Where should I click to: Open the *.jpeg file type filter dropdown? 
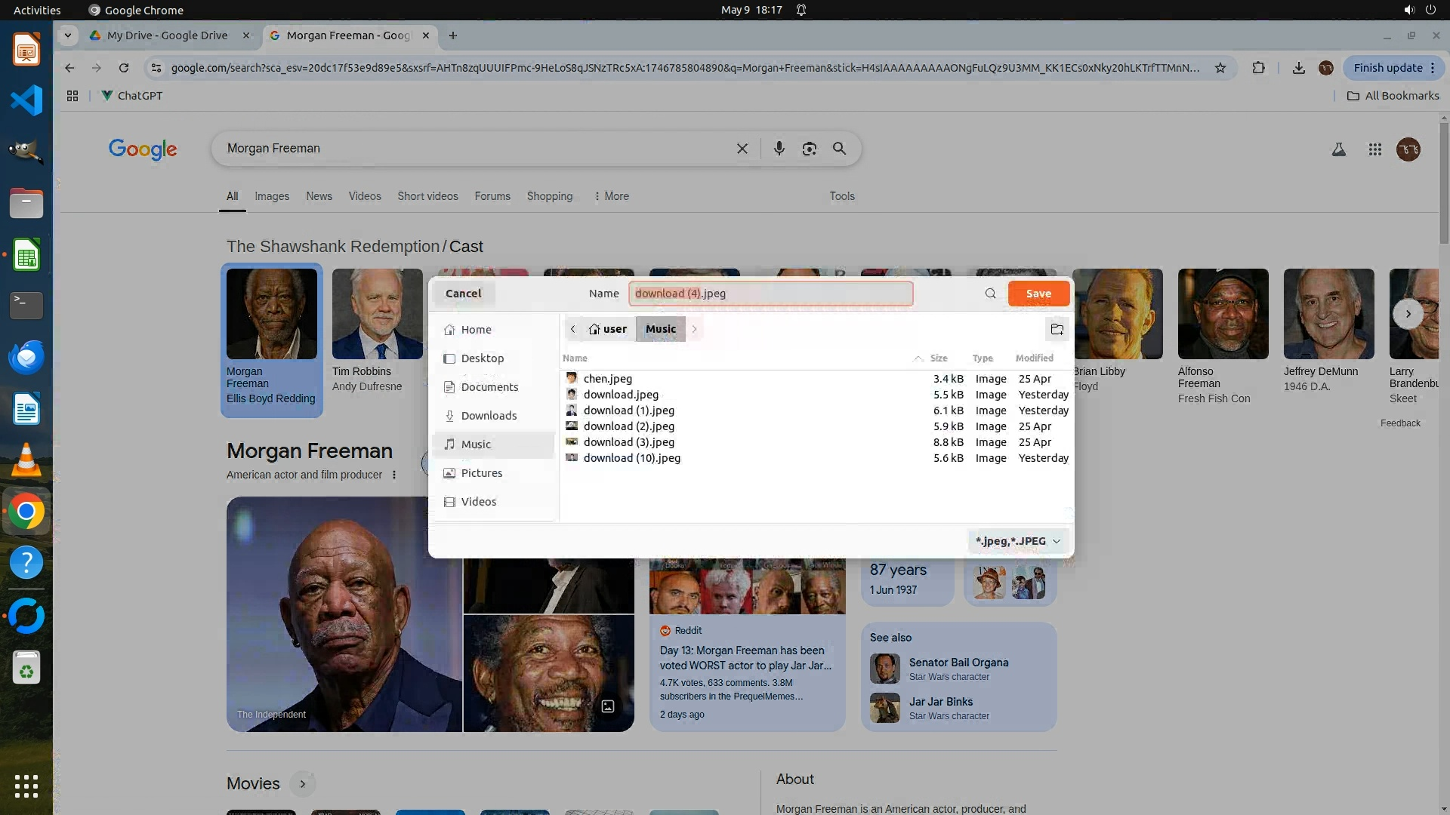pos(1017,541)
